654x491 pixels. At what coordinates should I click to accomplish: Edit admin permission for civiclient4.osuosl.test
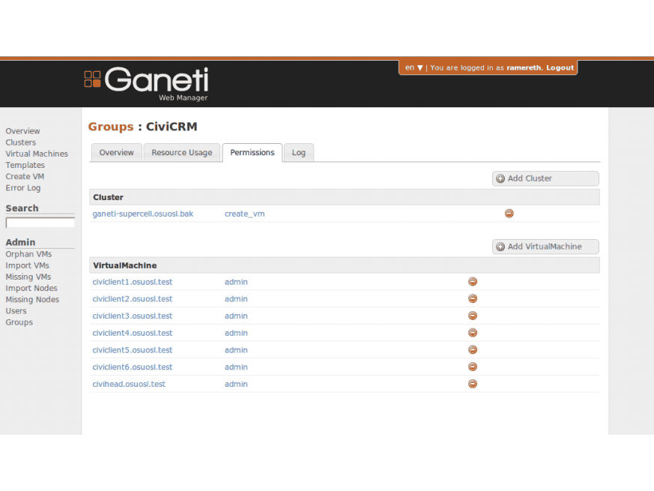236,333
